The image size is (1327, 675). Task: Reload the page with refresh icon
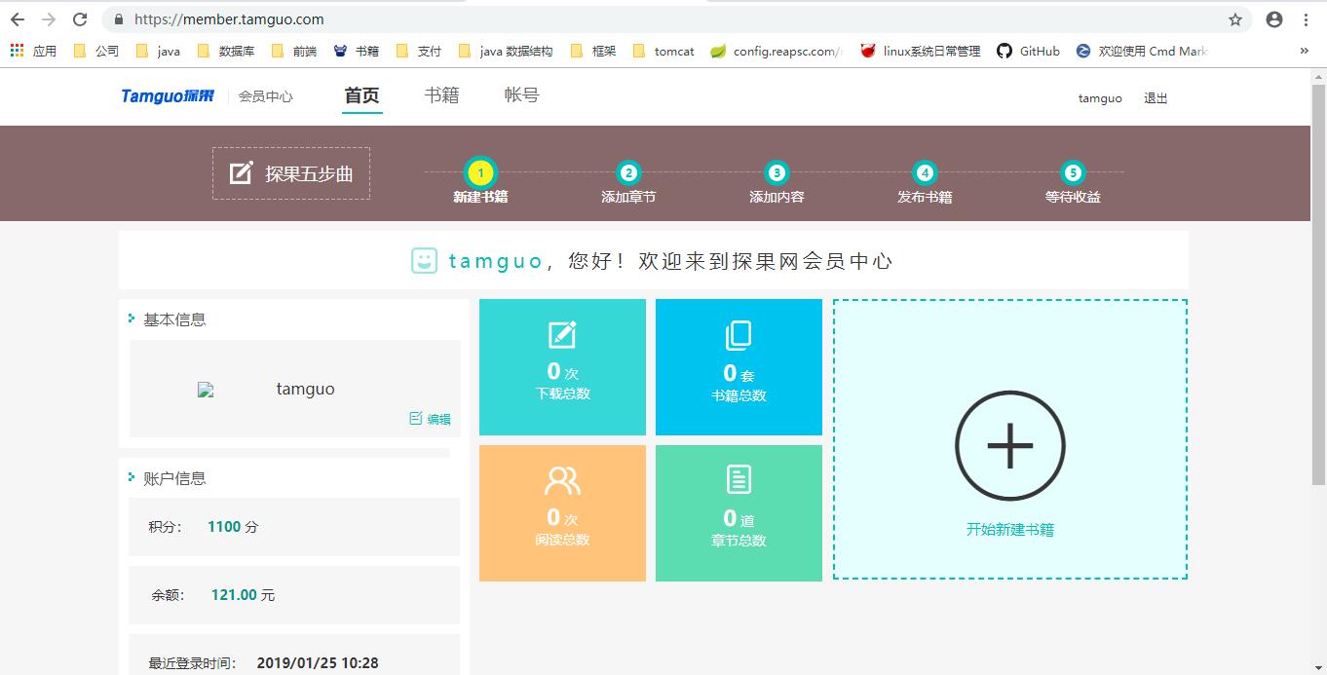pyautogui.click(x=80, y=19)
